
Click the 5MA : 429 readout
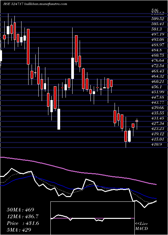pyautogui.click(x=19, y=230)
